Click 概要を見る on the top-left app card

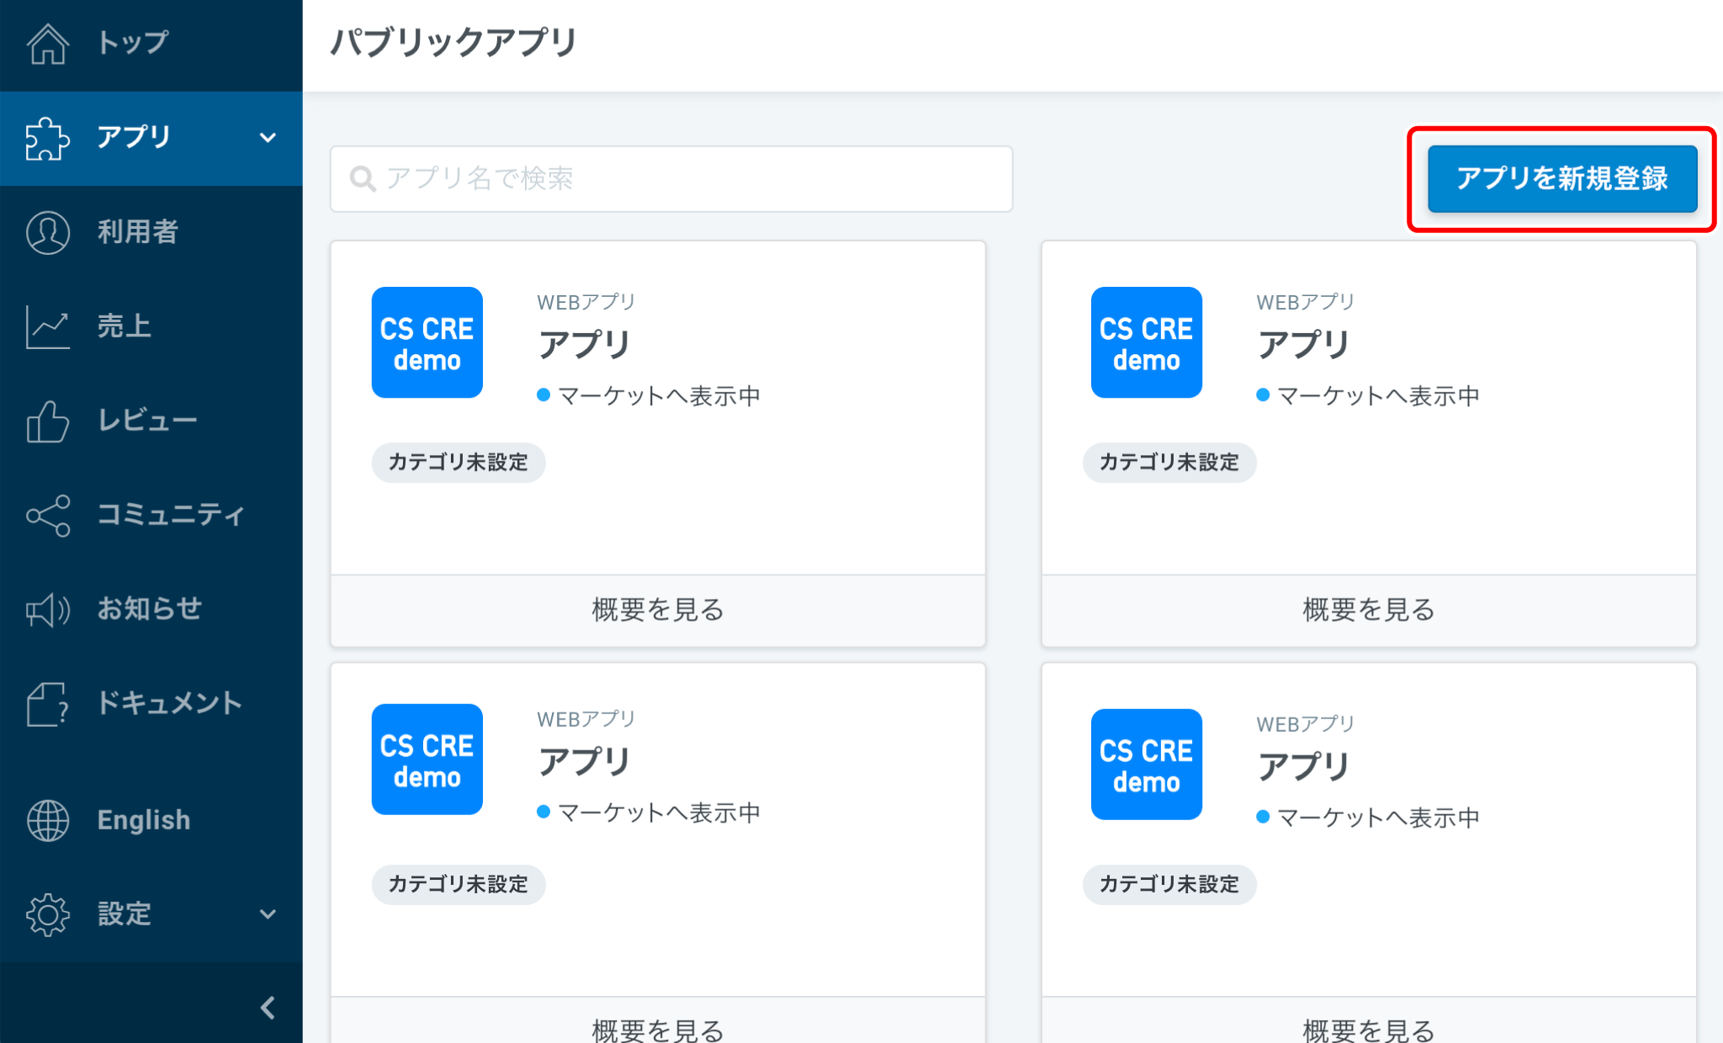coord(657,610)
